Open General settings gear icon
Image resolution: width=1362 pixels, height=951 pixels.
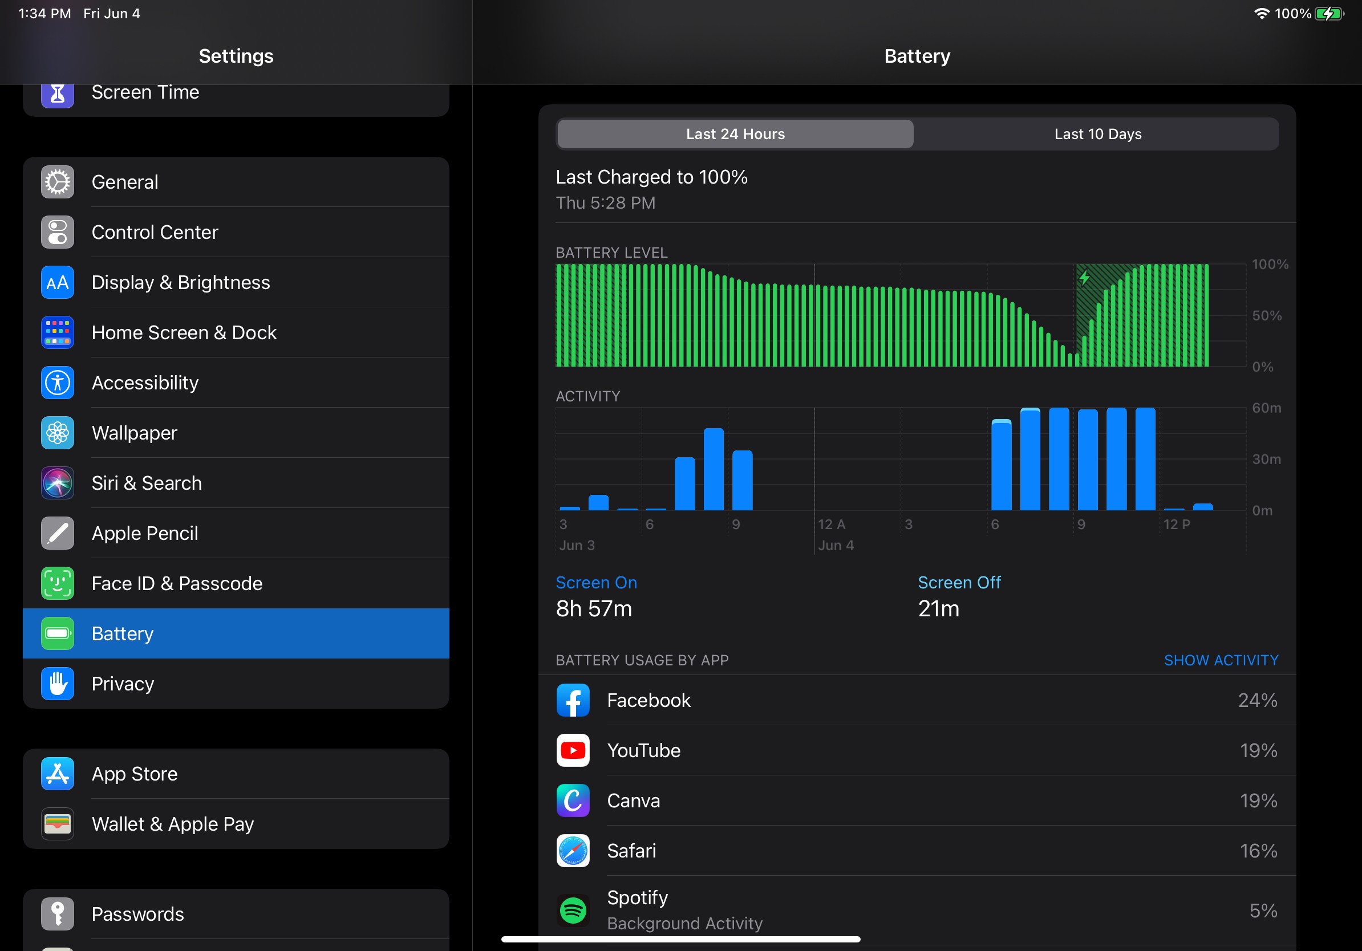[58, 182]
